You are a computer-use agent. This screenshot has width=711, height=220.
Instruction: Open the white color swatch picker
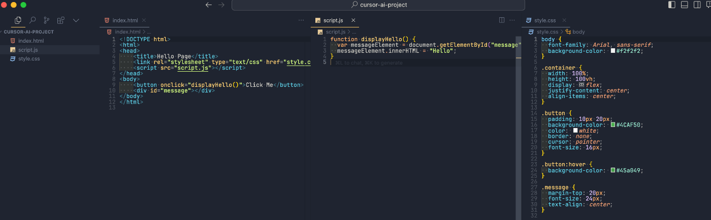click(575, 131)
